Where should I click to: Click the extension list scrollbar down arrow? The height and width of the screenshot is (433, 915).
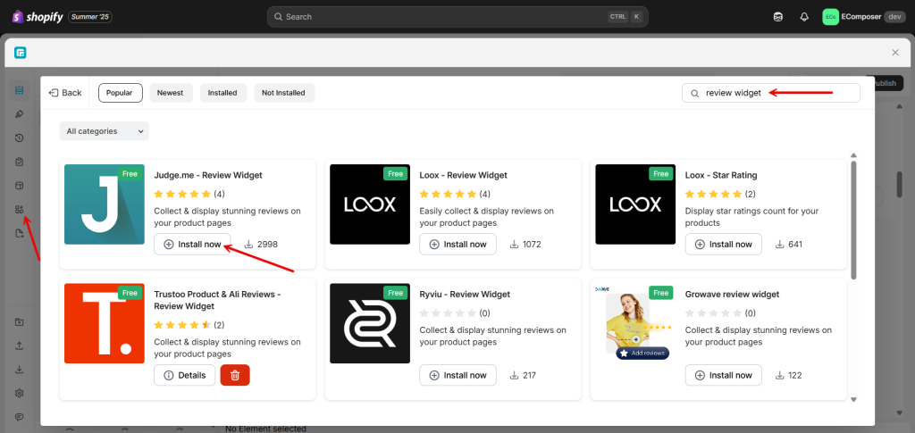[853, 399]
